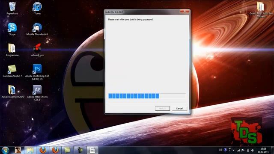Click the volume speaker tray icon
The height and width of the screenshot is (154, 274).
click(x=253, y=150)
